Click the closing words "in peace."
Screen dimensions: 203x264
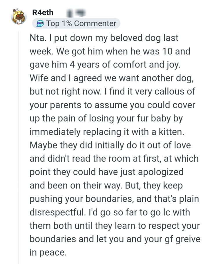[48, 252]
